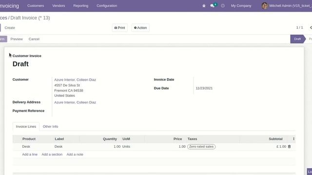Click the Units UoM cell
This screenshot has width=312, height=175.
126,146
